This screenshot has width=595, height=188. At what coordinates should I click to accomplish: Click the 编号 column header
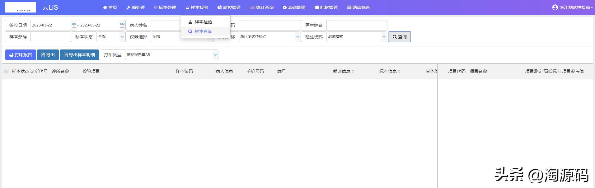[x=282, y=71]
